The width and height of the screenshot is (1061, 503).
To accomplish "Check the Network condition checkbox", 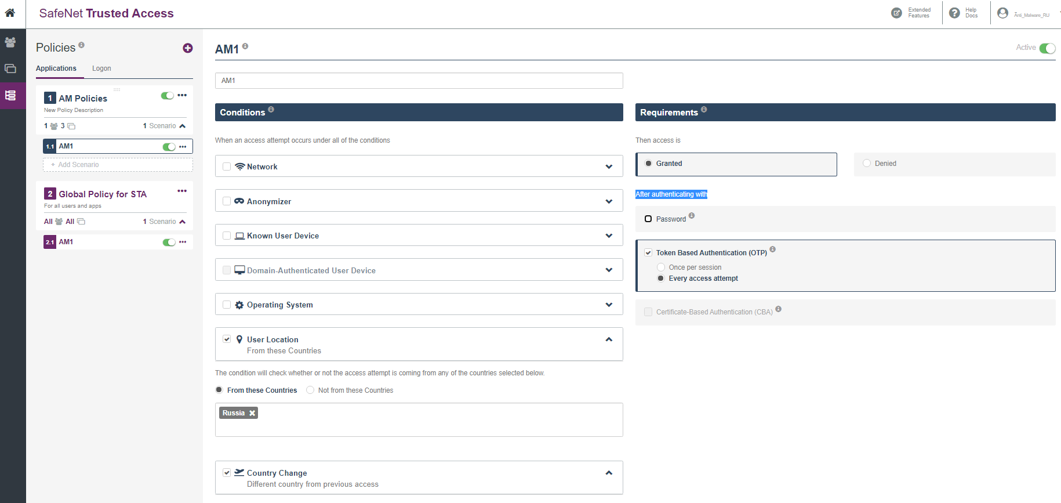I will tap(227, 167).
